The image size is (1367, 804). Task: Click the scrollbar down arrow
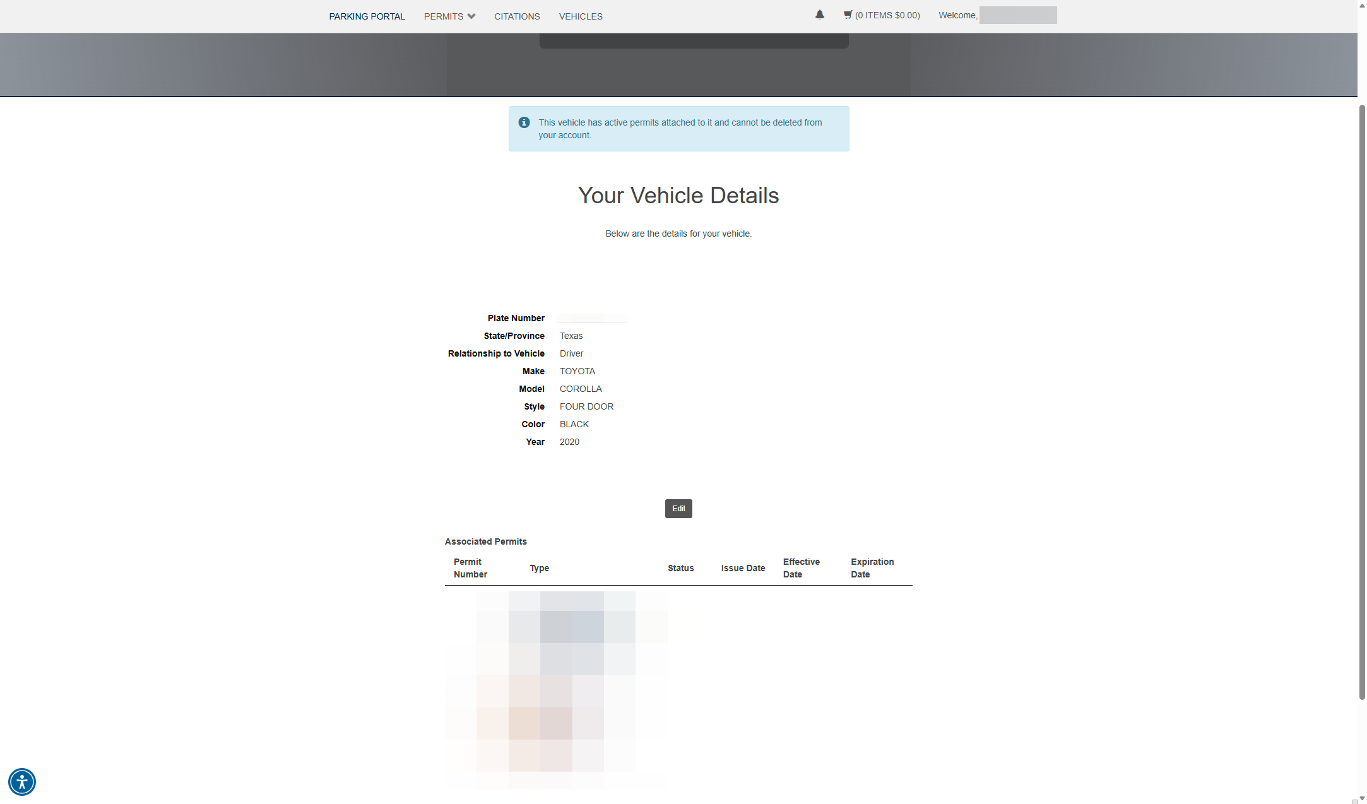point(1362,798)
